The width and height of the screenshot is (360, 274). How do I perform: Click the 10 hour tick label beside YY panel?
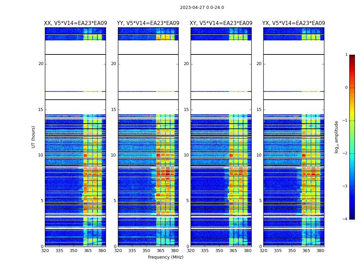click(x=113, y=155)
